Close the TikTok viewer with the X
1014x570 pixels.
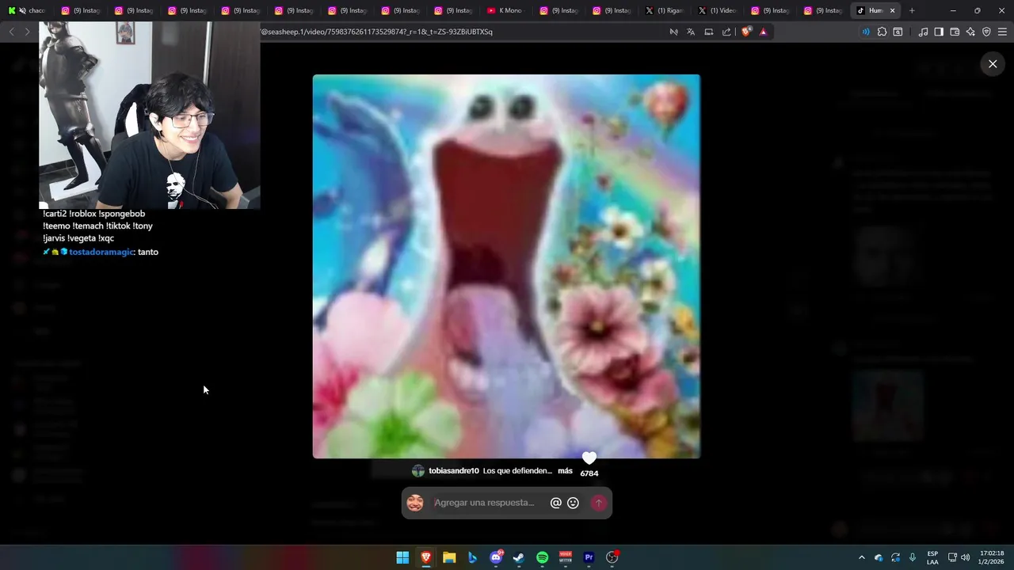tap(993, 64)
